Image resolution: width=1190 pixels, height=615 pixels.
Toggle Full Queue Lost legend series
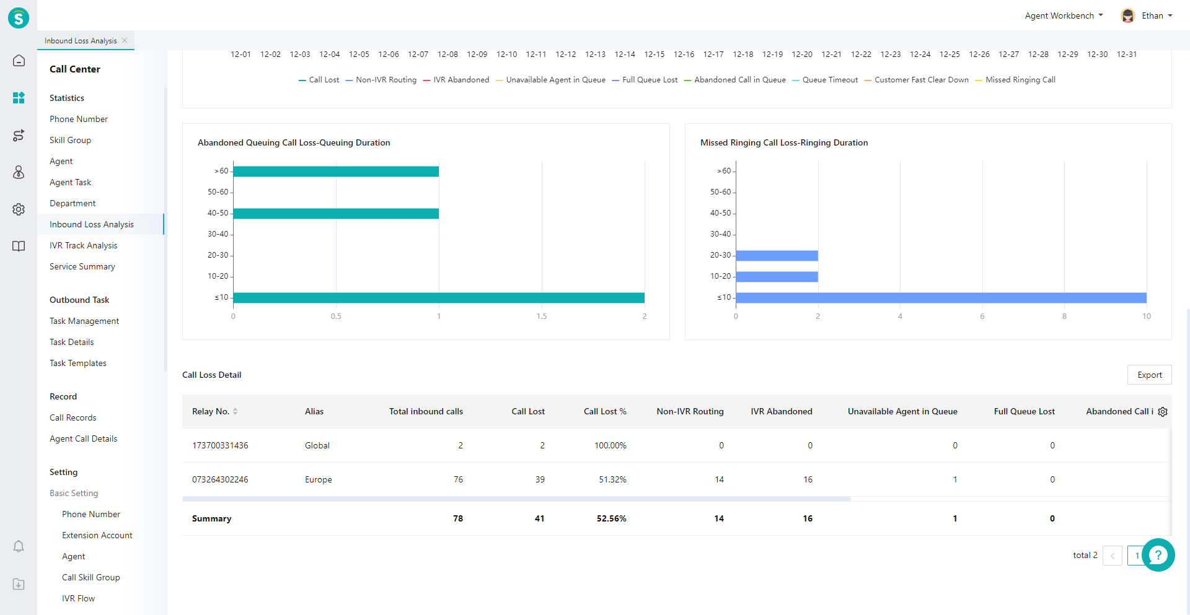(x=645, y=80)
